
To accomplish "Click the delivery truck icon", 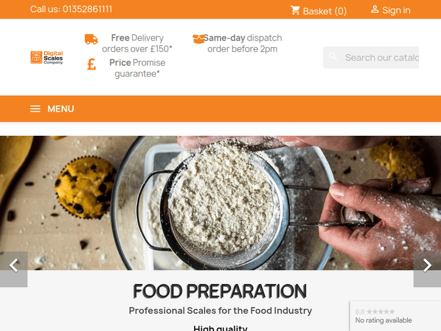I will [91, 39].
